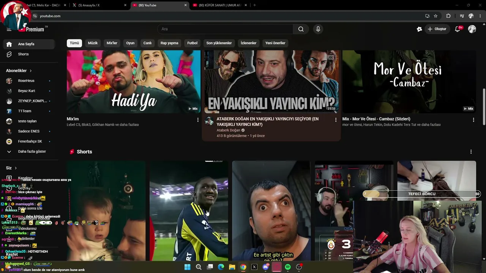Switch to the Anasayfa / X tab

click(99, 5)
